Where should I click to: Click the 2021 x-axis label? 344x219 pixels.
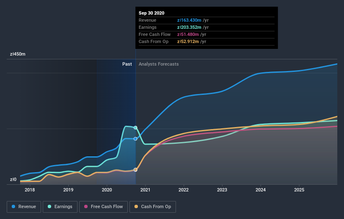[x=145, y=190]
